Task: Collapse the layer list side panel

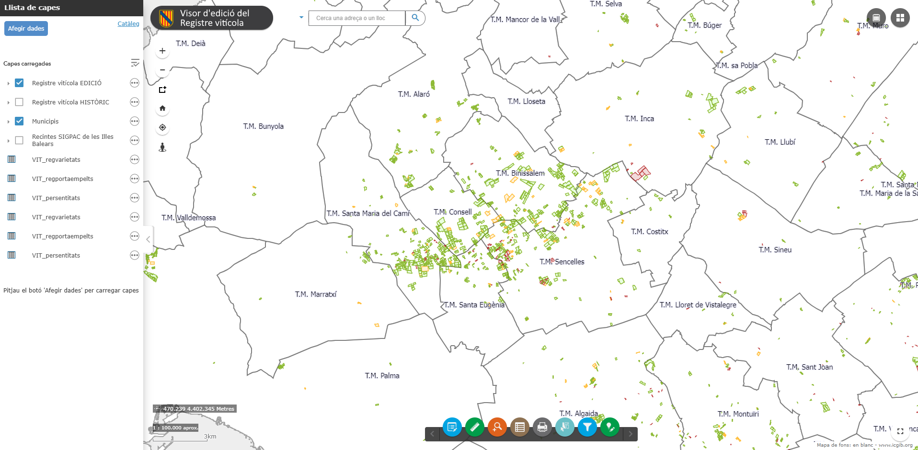Action: coord(148,239)
